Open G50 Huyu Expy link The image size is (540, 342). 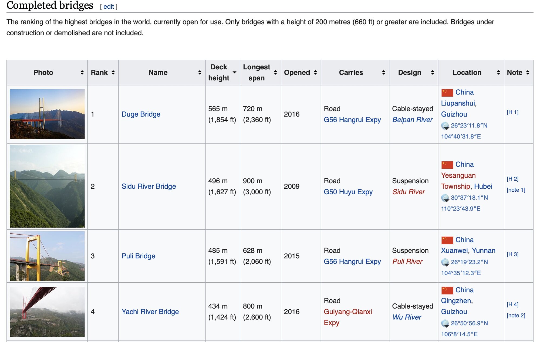click(348, 192)
